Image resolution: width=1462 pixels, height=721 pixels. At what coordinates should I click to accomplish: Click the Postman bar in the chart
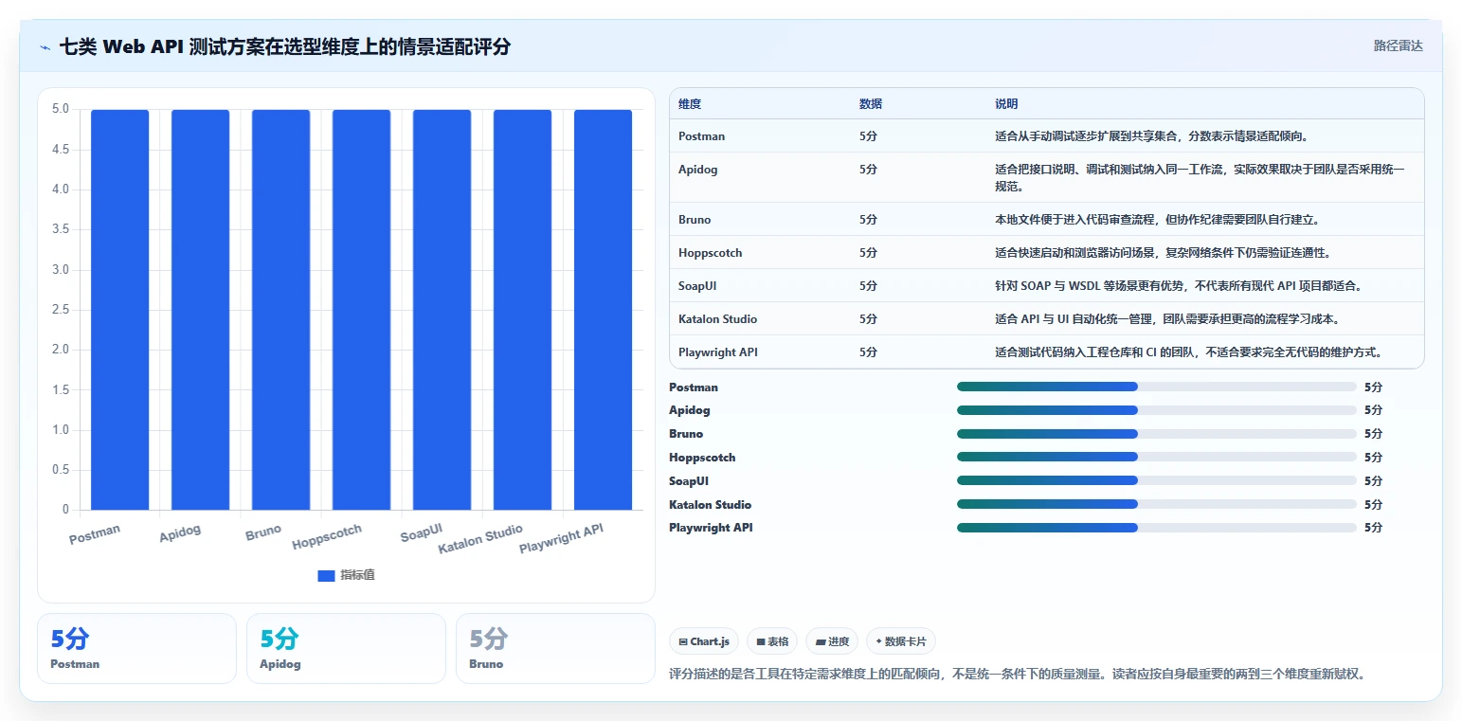click(x=120, y=310)
